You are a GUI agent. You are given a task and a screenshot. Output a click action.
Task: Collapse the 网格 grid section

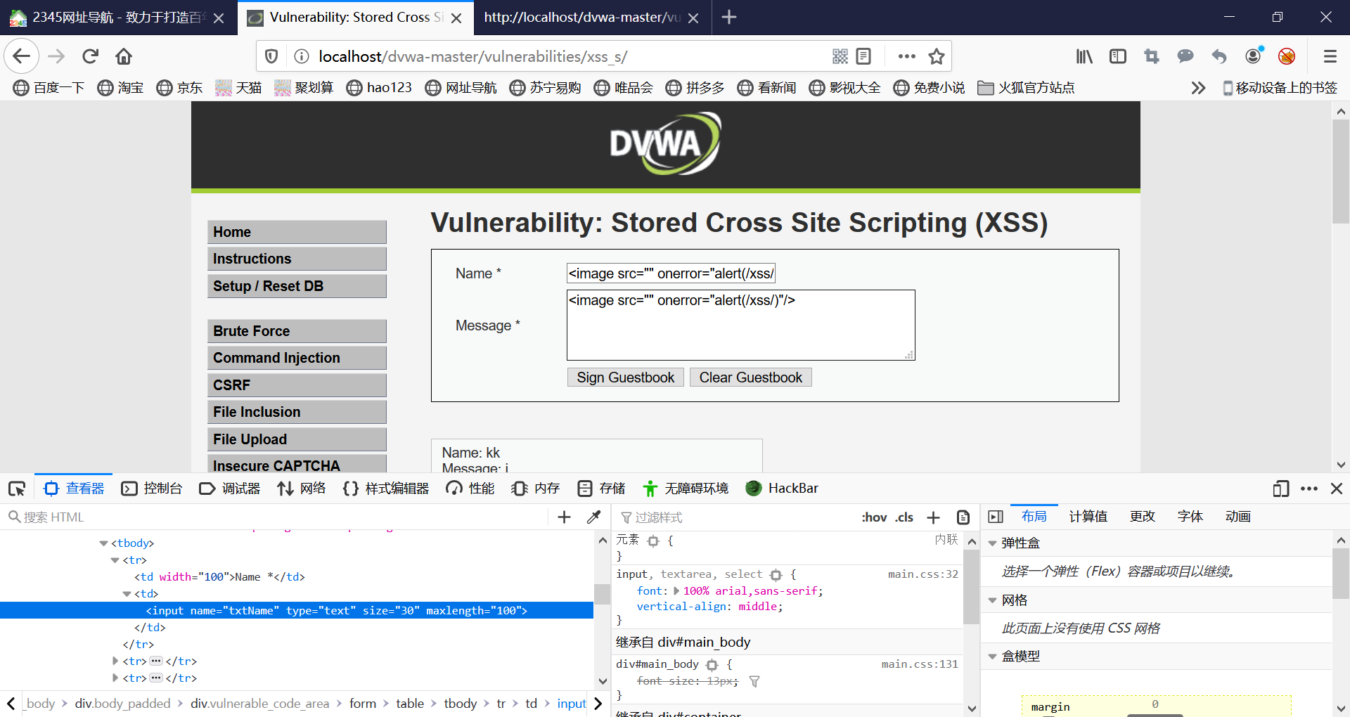(x=992, y=600)
